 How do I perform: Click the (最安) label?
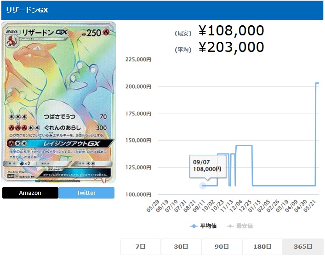coord(183,33)
